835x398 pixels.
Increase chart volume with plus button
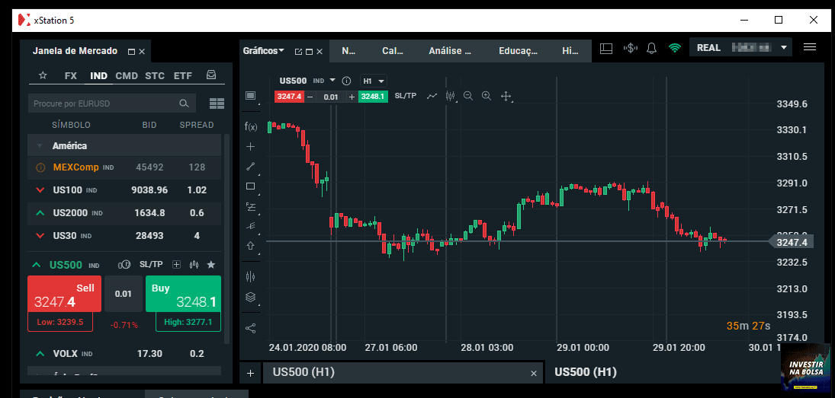click(352, 97)
